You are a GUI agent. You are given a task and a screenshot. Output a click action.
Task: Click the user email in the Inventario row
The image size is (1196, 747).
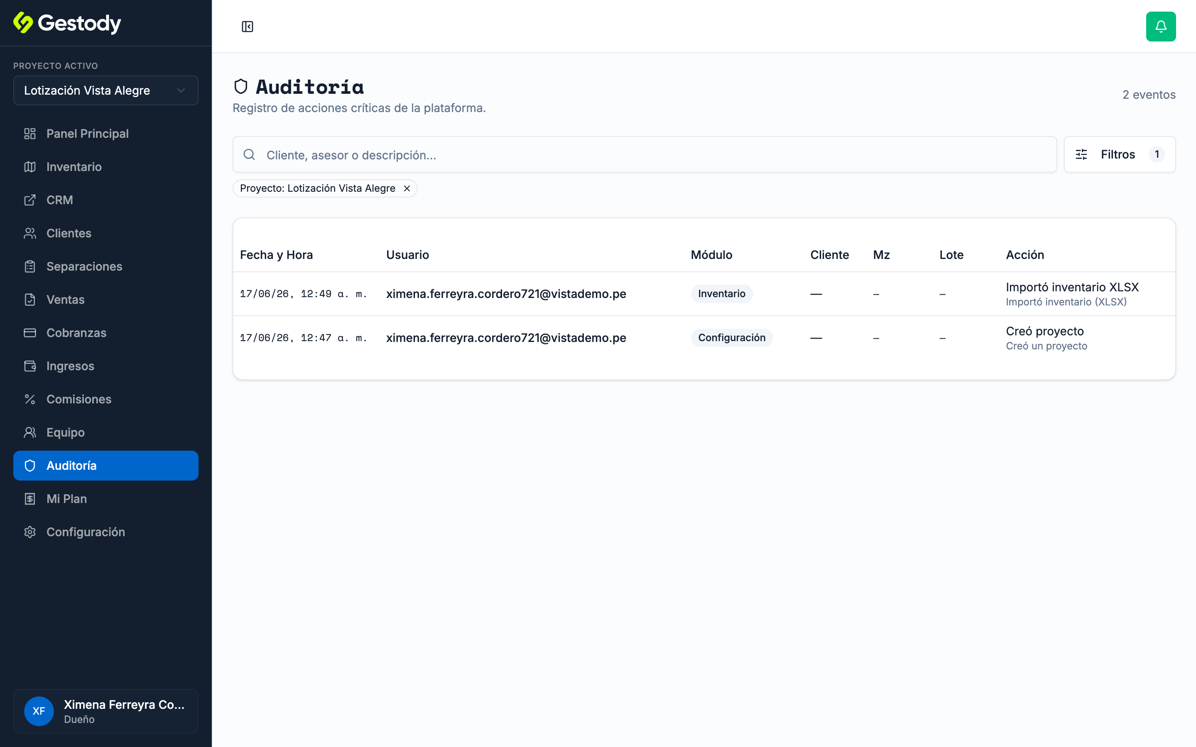pos(506,294)
